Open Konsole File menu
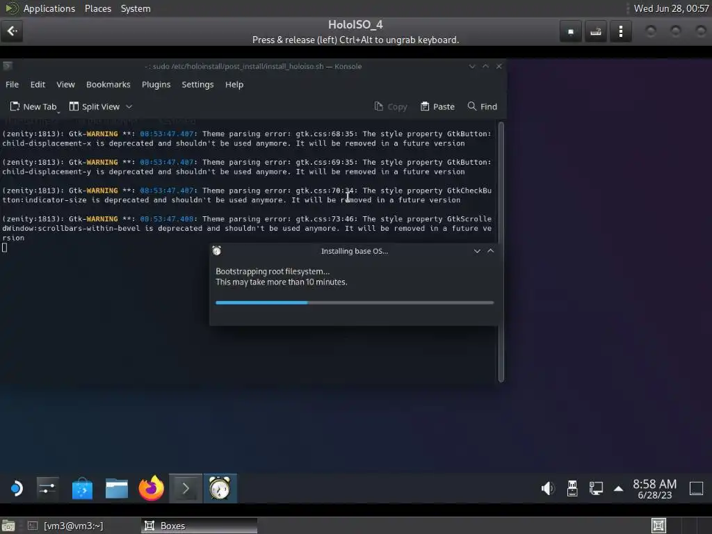The height and width of the screenshot is (534, 712). [13, 84]
